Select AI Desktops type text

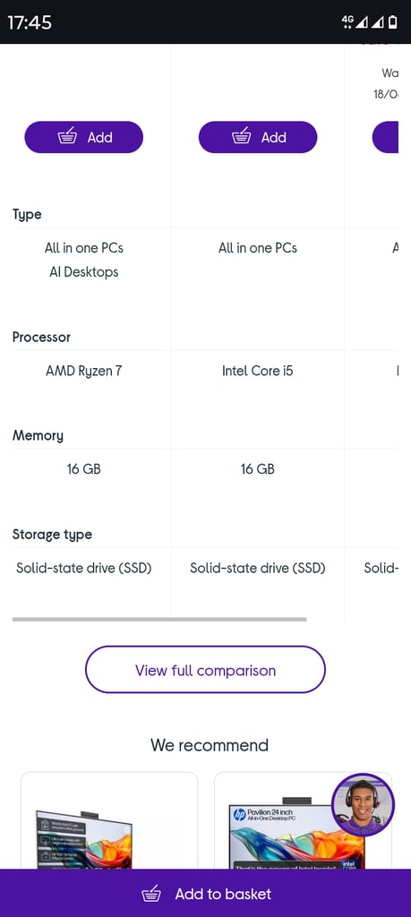[x=83, y=272]
